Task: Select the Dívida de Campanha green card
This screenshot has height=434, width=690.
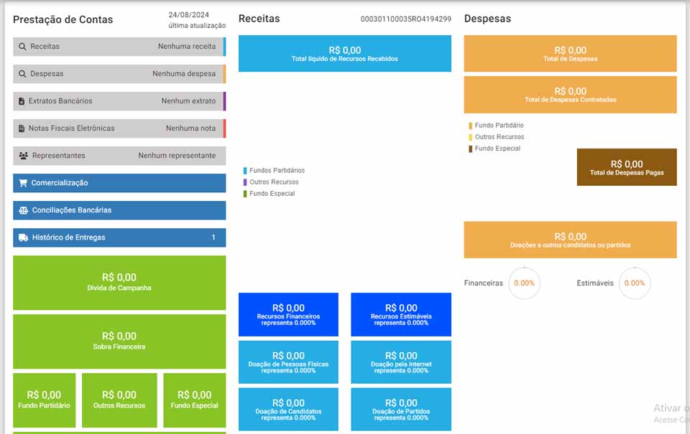Action: coord(119,283)
